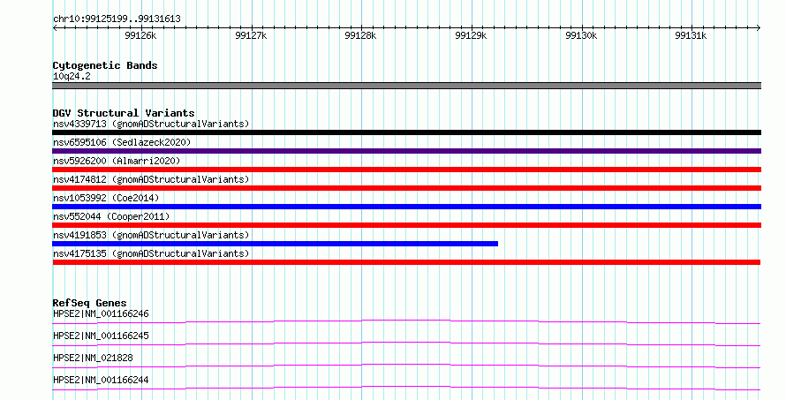
Task: Click the red nsv4175135 variant bar
Action: click(x=406, y=262)
